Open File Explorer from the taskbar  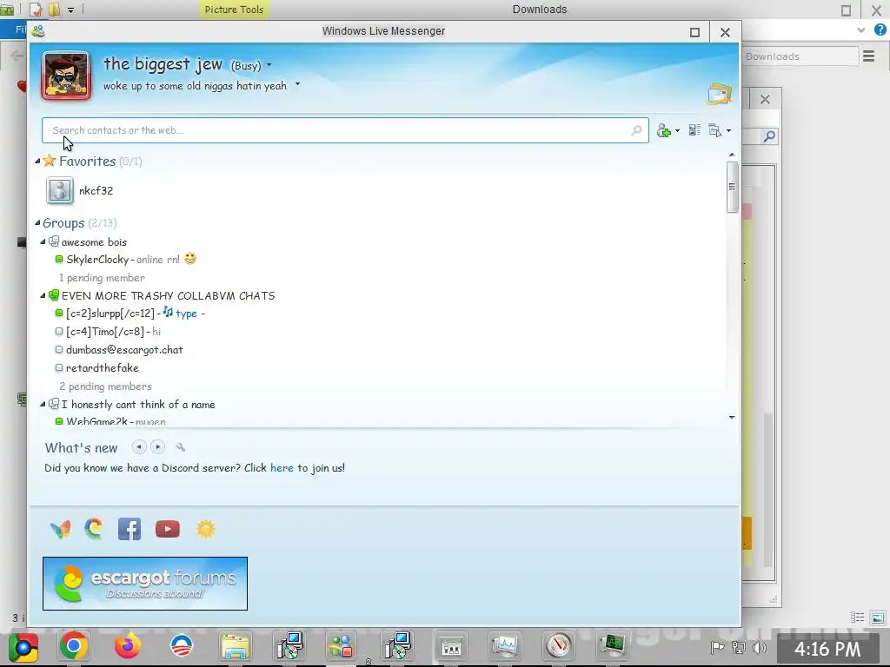235,646
